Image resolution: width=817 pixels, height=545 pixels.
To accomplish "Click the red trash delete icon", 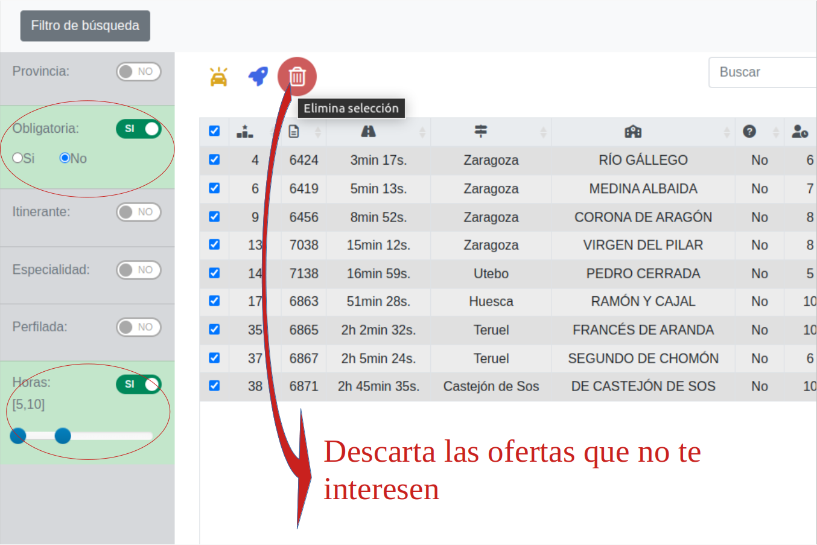I will coord(297,75).
